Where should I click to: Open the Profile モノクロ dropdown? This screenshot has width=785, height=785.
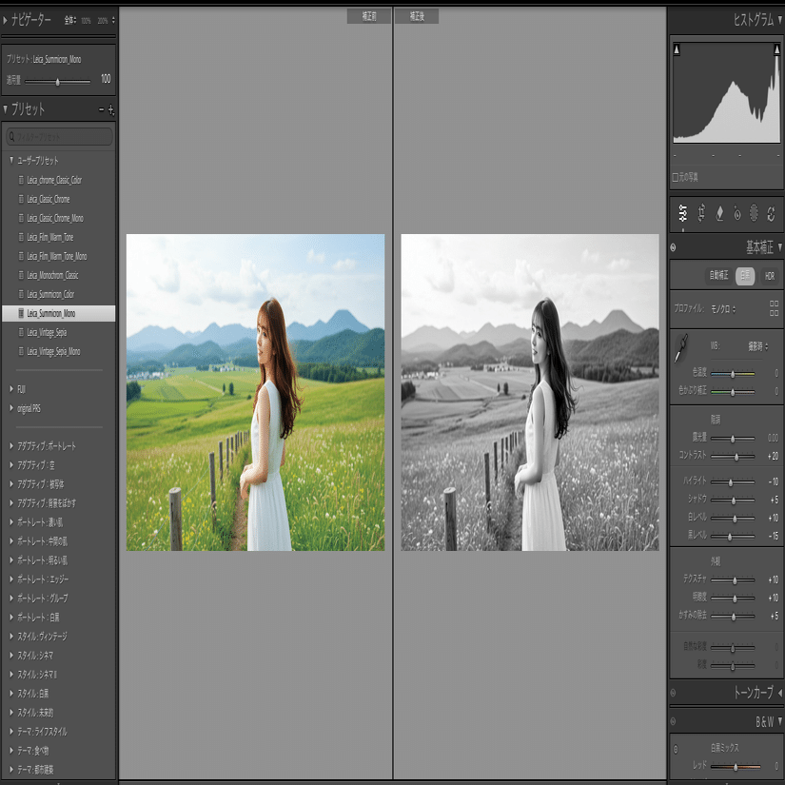723,309
